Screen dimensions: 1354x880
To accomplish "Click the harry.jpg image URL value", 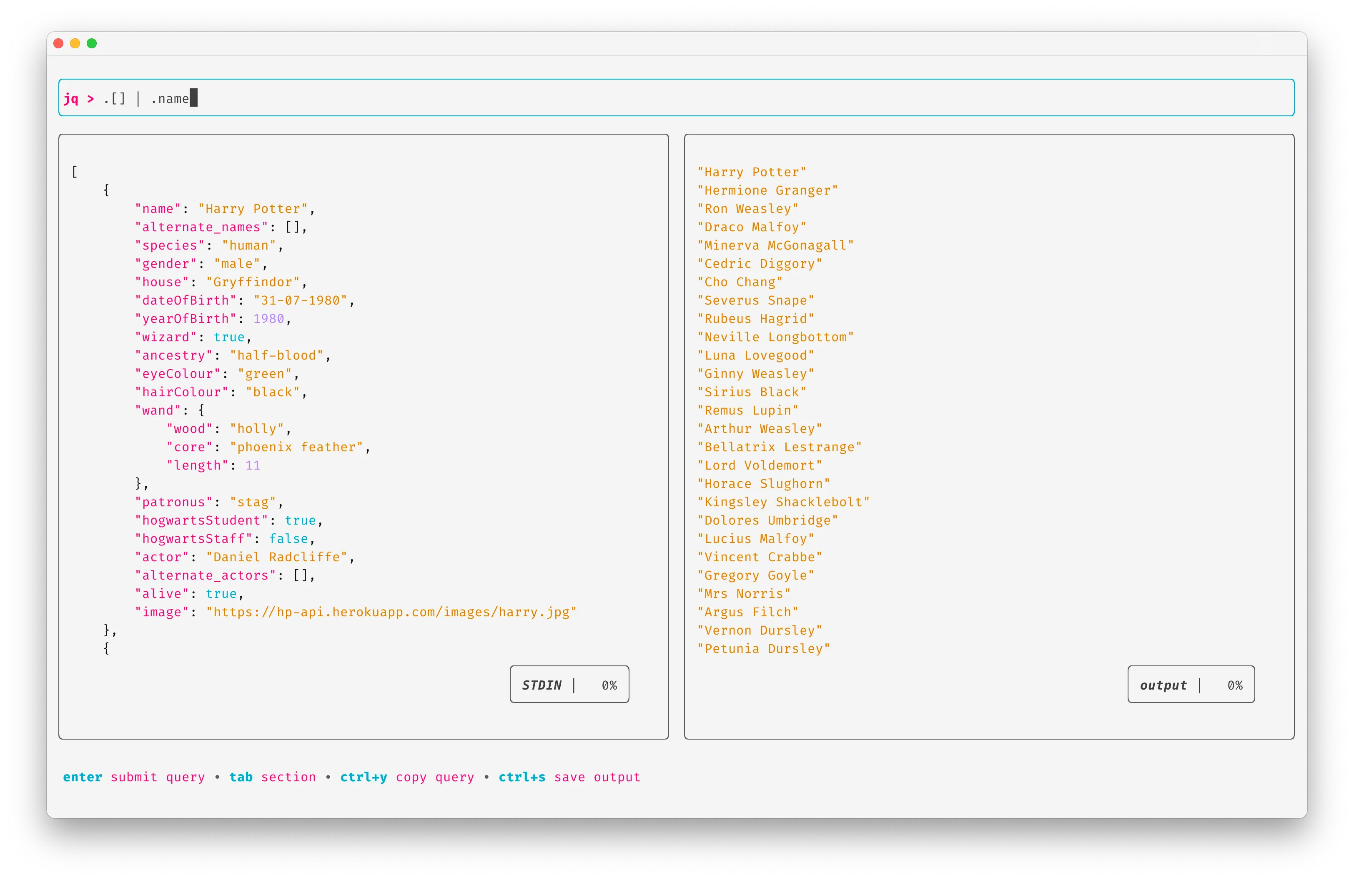I will 391,612.
